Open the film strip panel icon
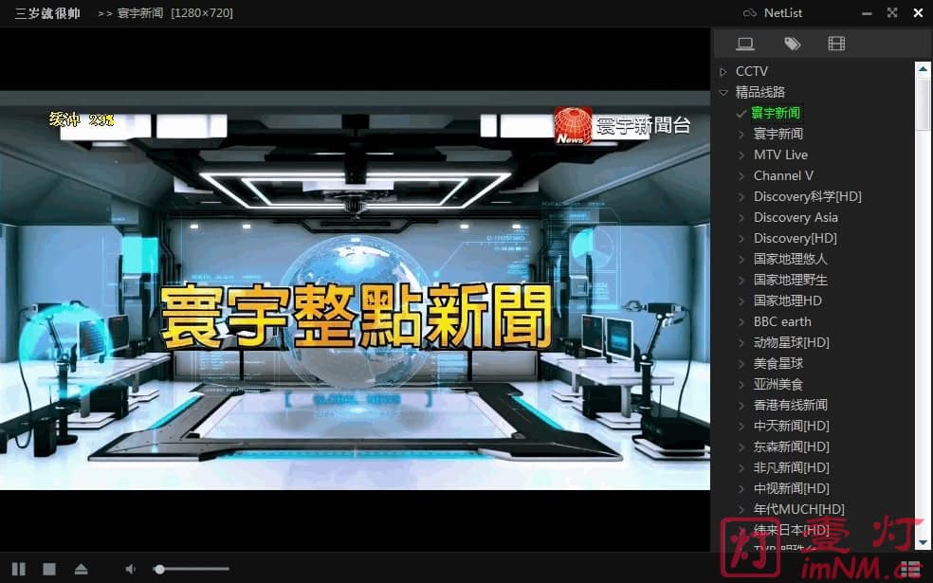 [x=837, y=43]
